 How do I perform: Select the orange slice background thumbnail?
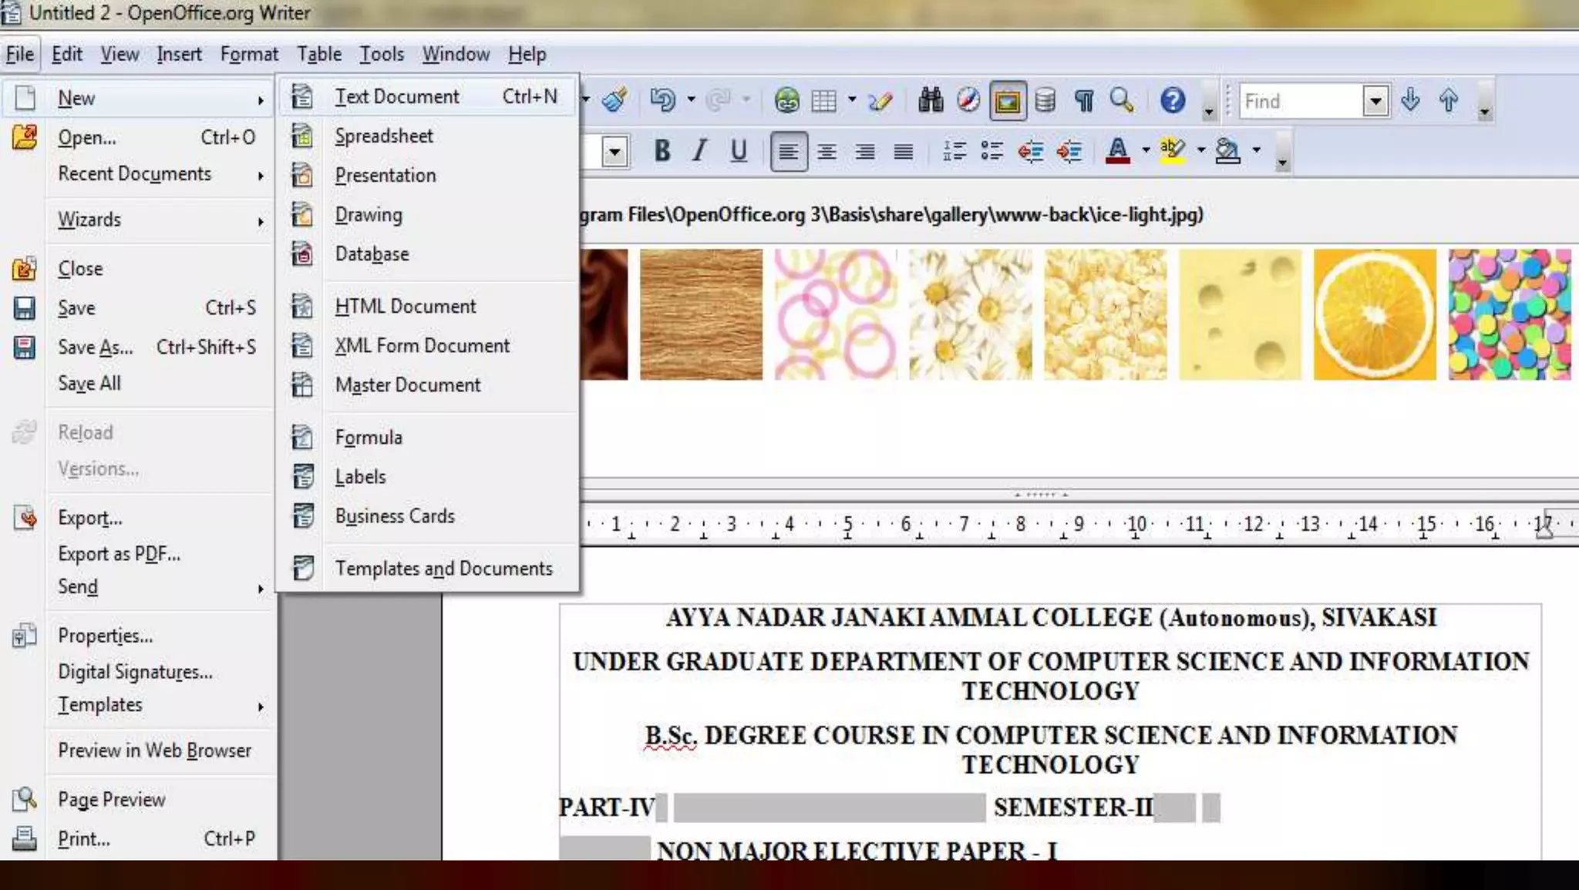pyautogui.click(x=1374, y=314)
